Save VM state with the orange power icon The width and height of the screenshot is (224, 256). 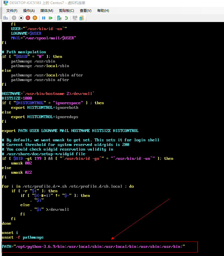tap(35, 18)
